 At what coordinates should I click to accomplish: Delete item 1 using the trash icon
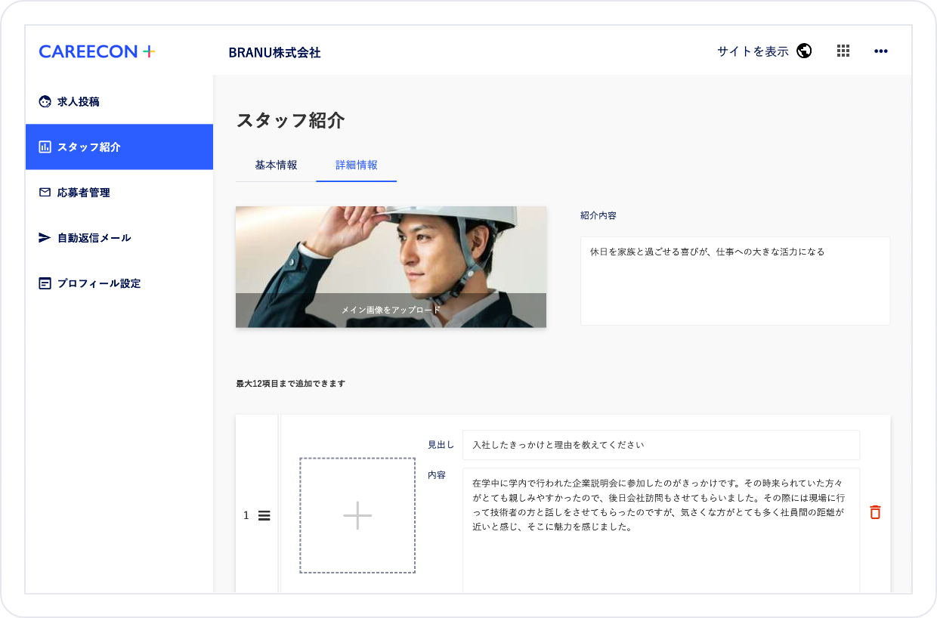[875, 512]
